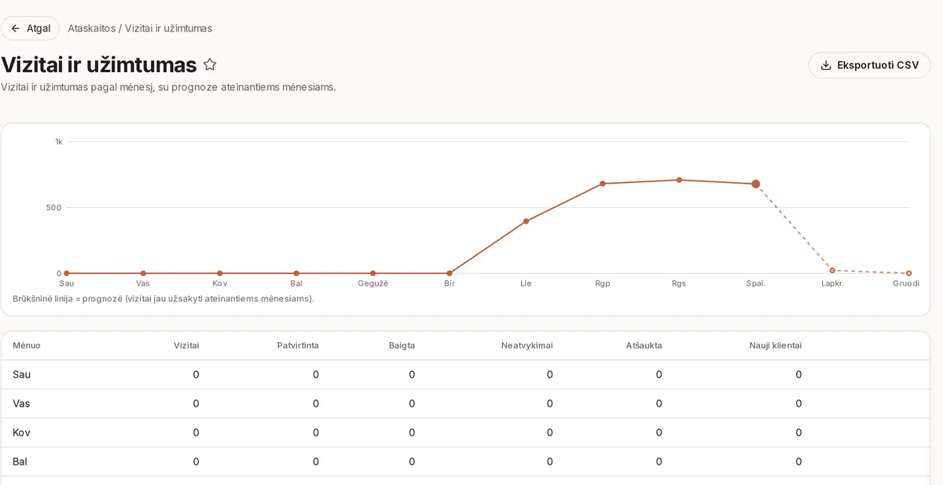The width and height of the screenshot is (943, 485).
Task: Click the Neatvykimai column header
Action: pyautogui.click(x=527, y=345)
